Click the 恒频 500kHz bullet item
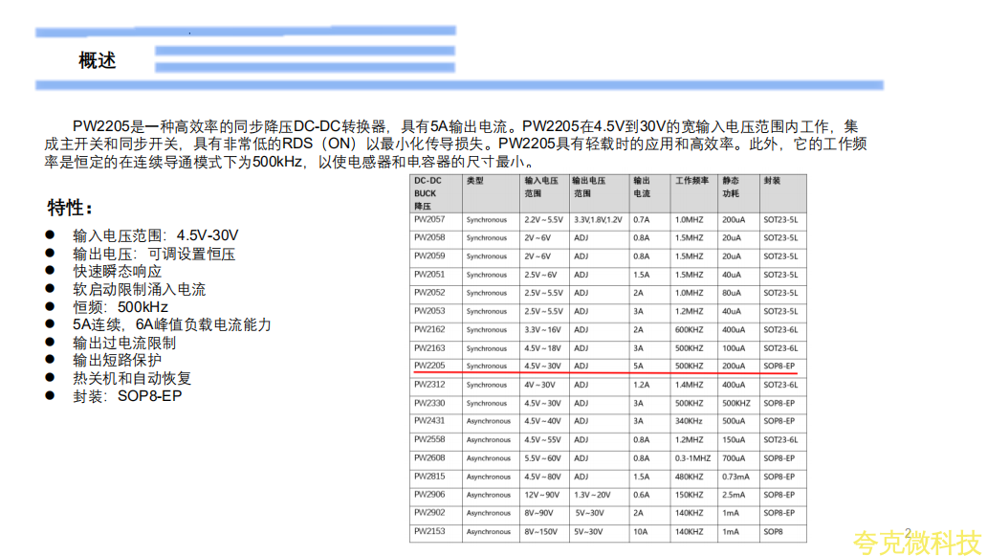The width and height of the screenshot is (987, 556). (121, 307)
